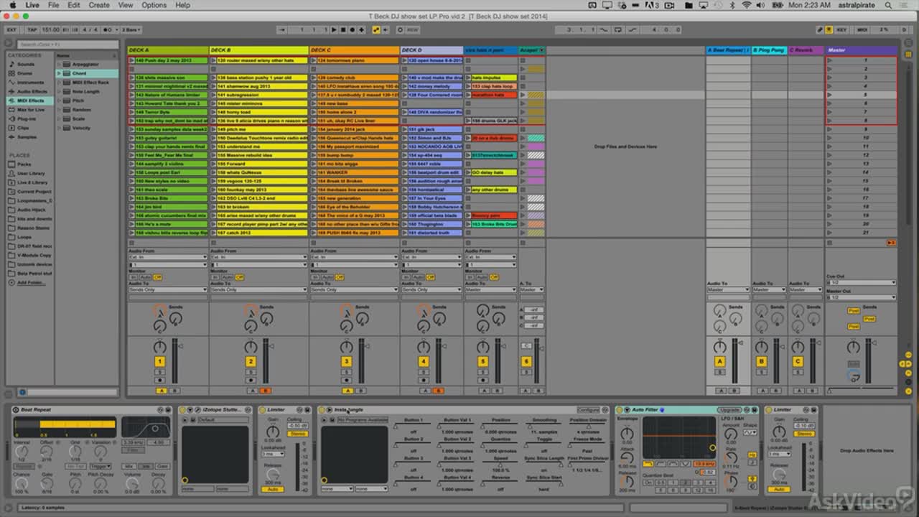Open the Create menu
The image size is (919, 517).
(99, 5)
